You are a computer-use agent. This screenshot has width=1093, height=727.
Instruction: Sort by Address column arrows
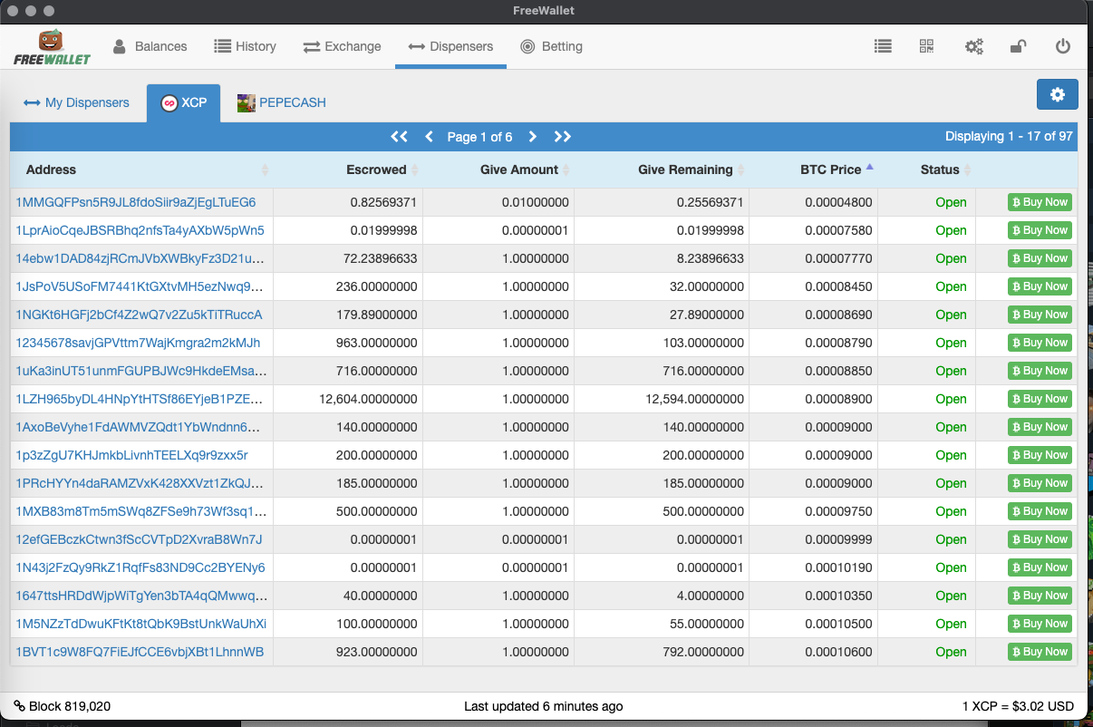click(x=265, y=170)
